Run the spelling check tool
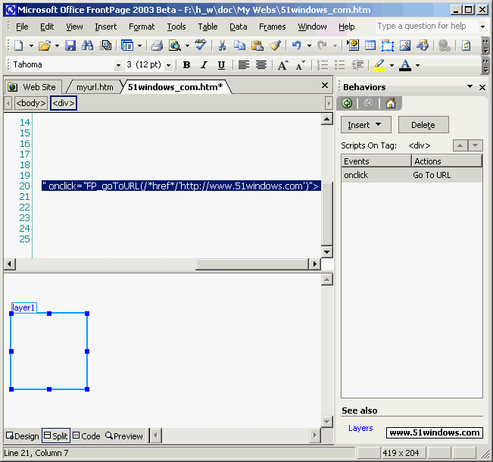The image size is (493, 462). click(200, 45)
